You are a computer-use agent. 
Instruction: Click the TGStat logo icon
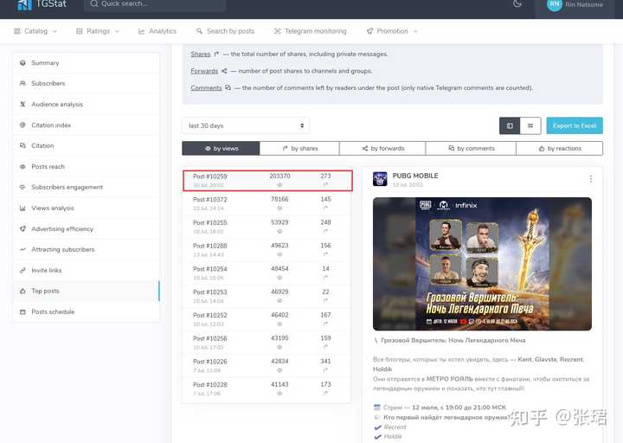24,5
